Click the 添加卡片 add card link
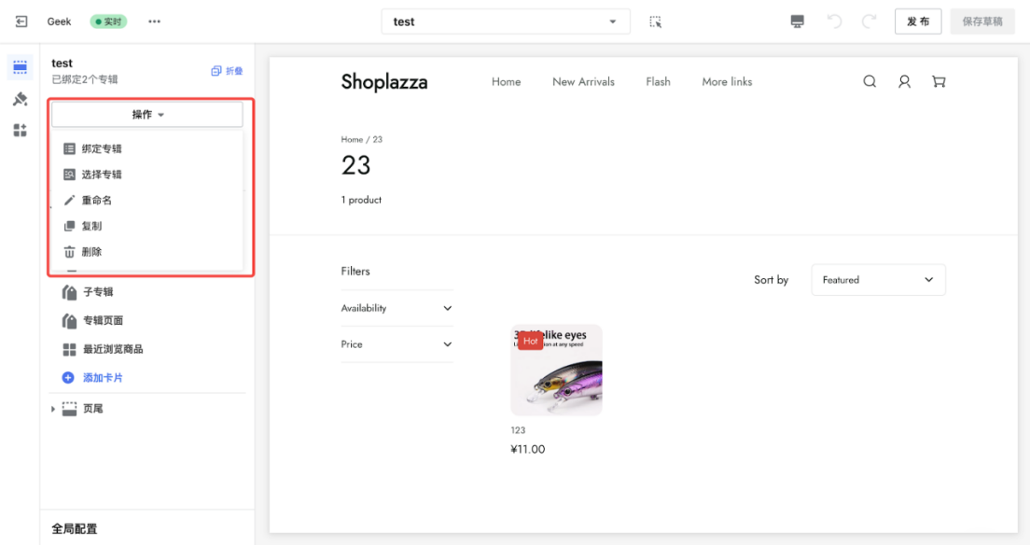Viewport: 1030px width, 545px height. 103,378
